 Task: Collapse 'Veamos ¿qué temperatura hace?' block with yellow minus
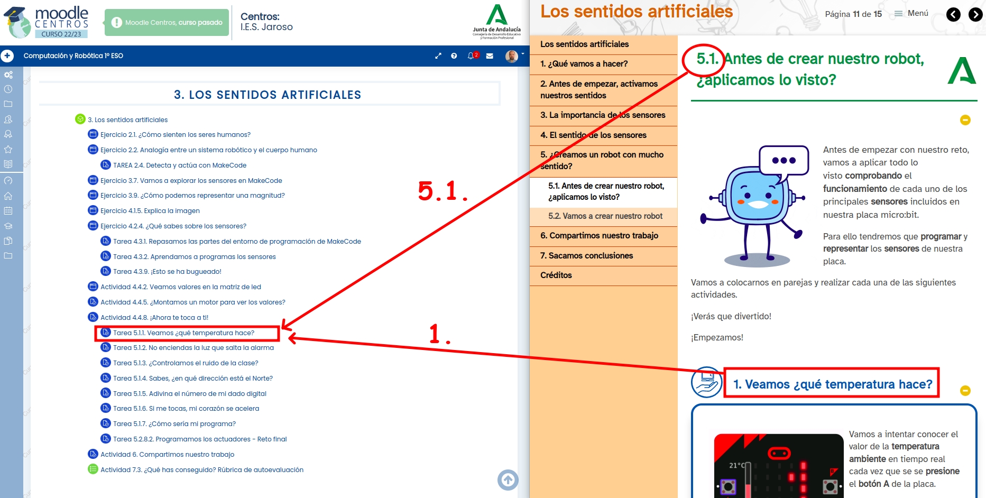(x=965, y=391)
